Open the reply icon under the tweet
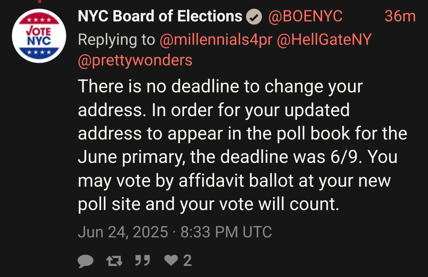The image size is (428, 277). pyautogui.click(x=86, y=261)
